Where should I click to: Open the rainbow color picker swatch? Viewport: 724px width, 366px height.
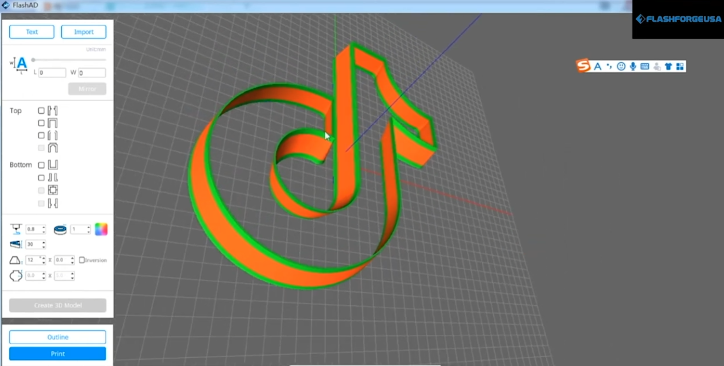point(101,229)
